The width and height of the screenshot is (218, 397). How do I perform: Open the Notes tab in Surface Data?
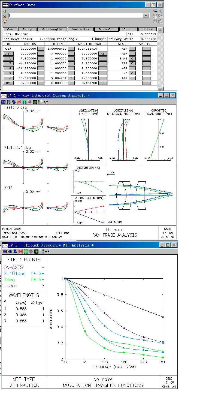coord(147,29)
